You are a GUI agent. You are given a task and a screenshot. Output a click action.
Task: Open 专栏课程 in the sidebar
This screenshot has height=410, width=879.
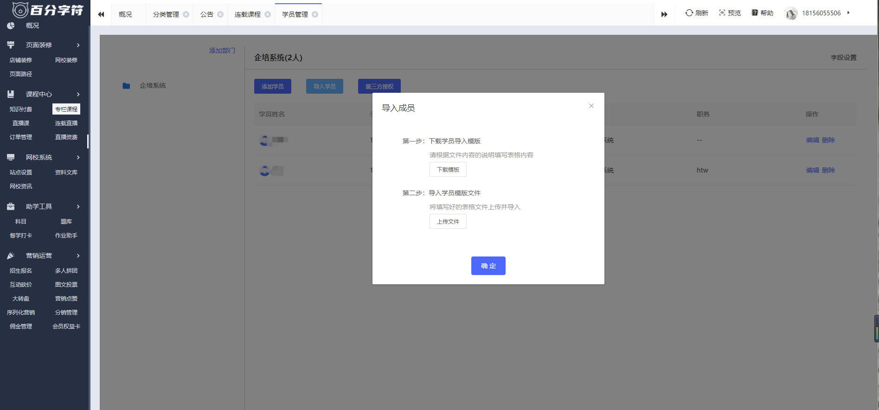coord(66,109)
